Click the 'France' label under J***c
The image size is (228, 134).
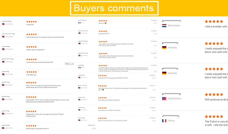coord(171,120)
